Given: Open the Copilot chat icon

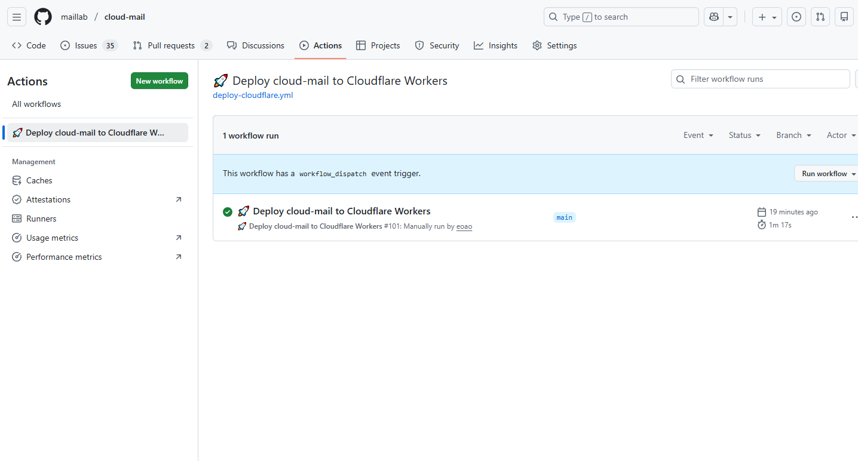Looking at the screenshot, I should (713, 17).
